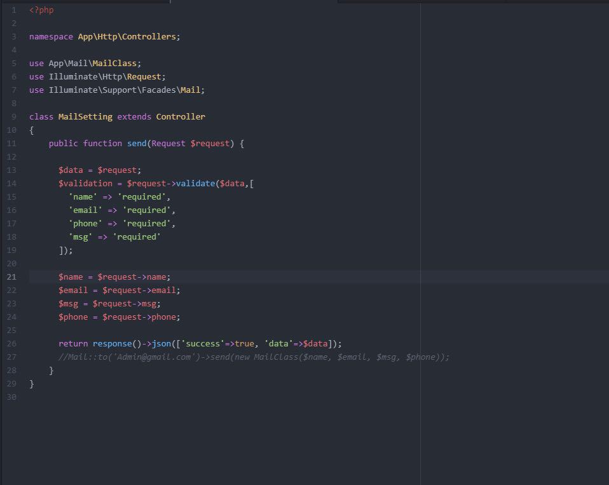Viewport: 609px width, 485px height.
Task: Click 'return' keyword on line 26
Action: [73, 344]
